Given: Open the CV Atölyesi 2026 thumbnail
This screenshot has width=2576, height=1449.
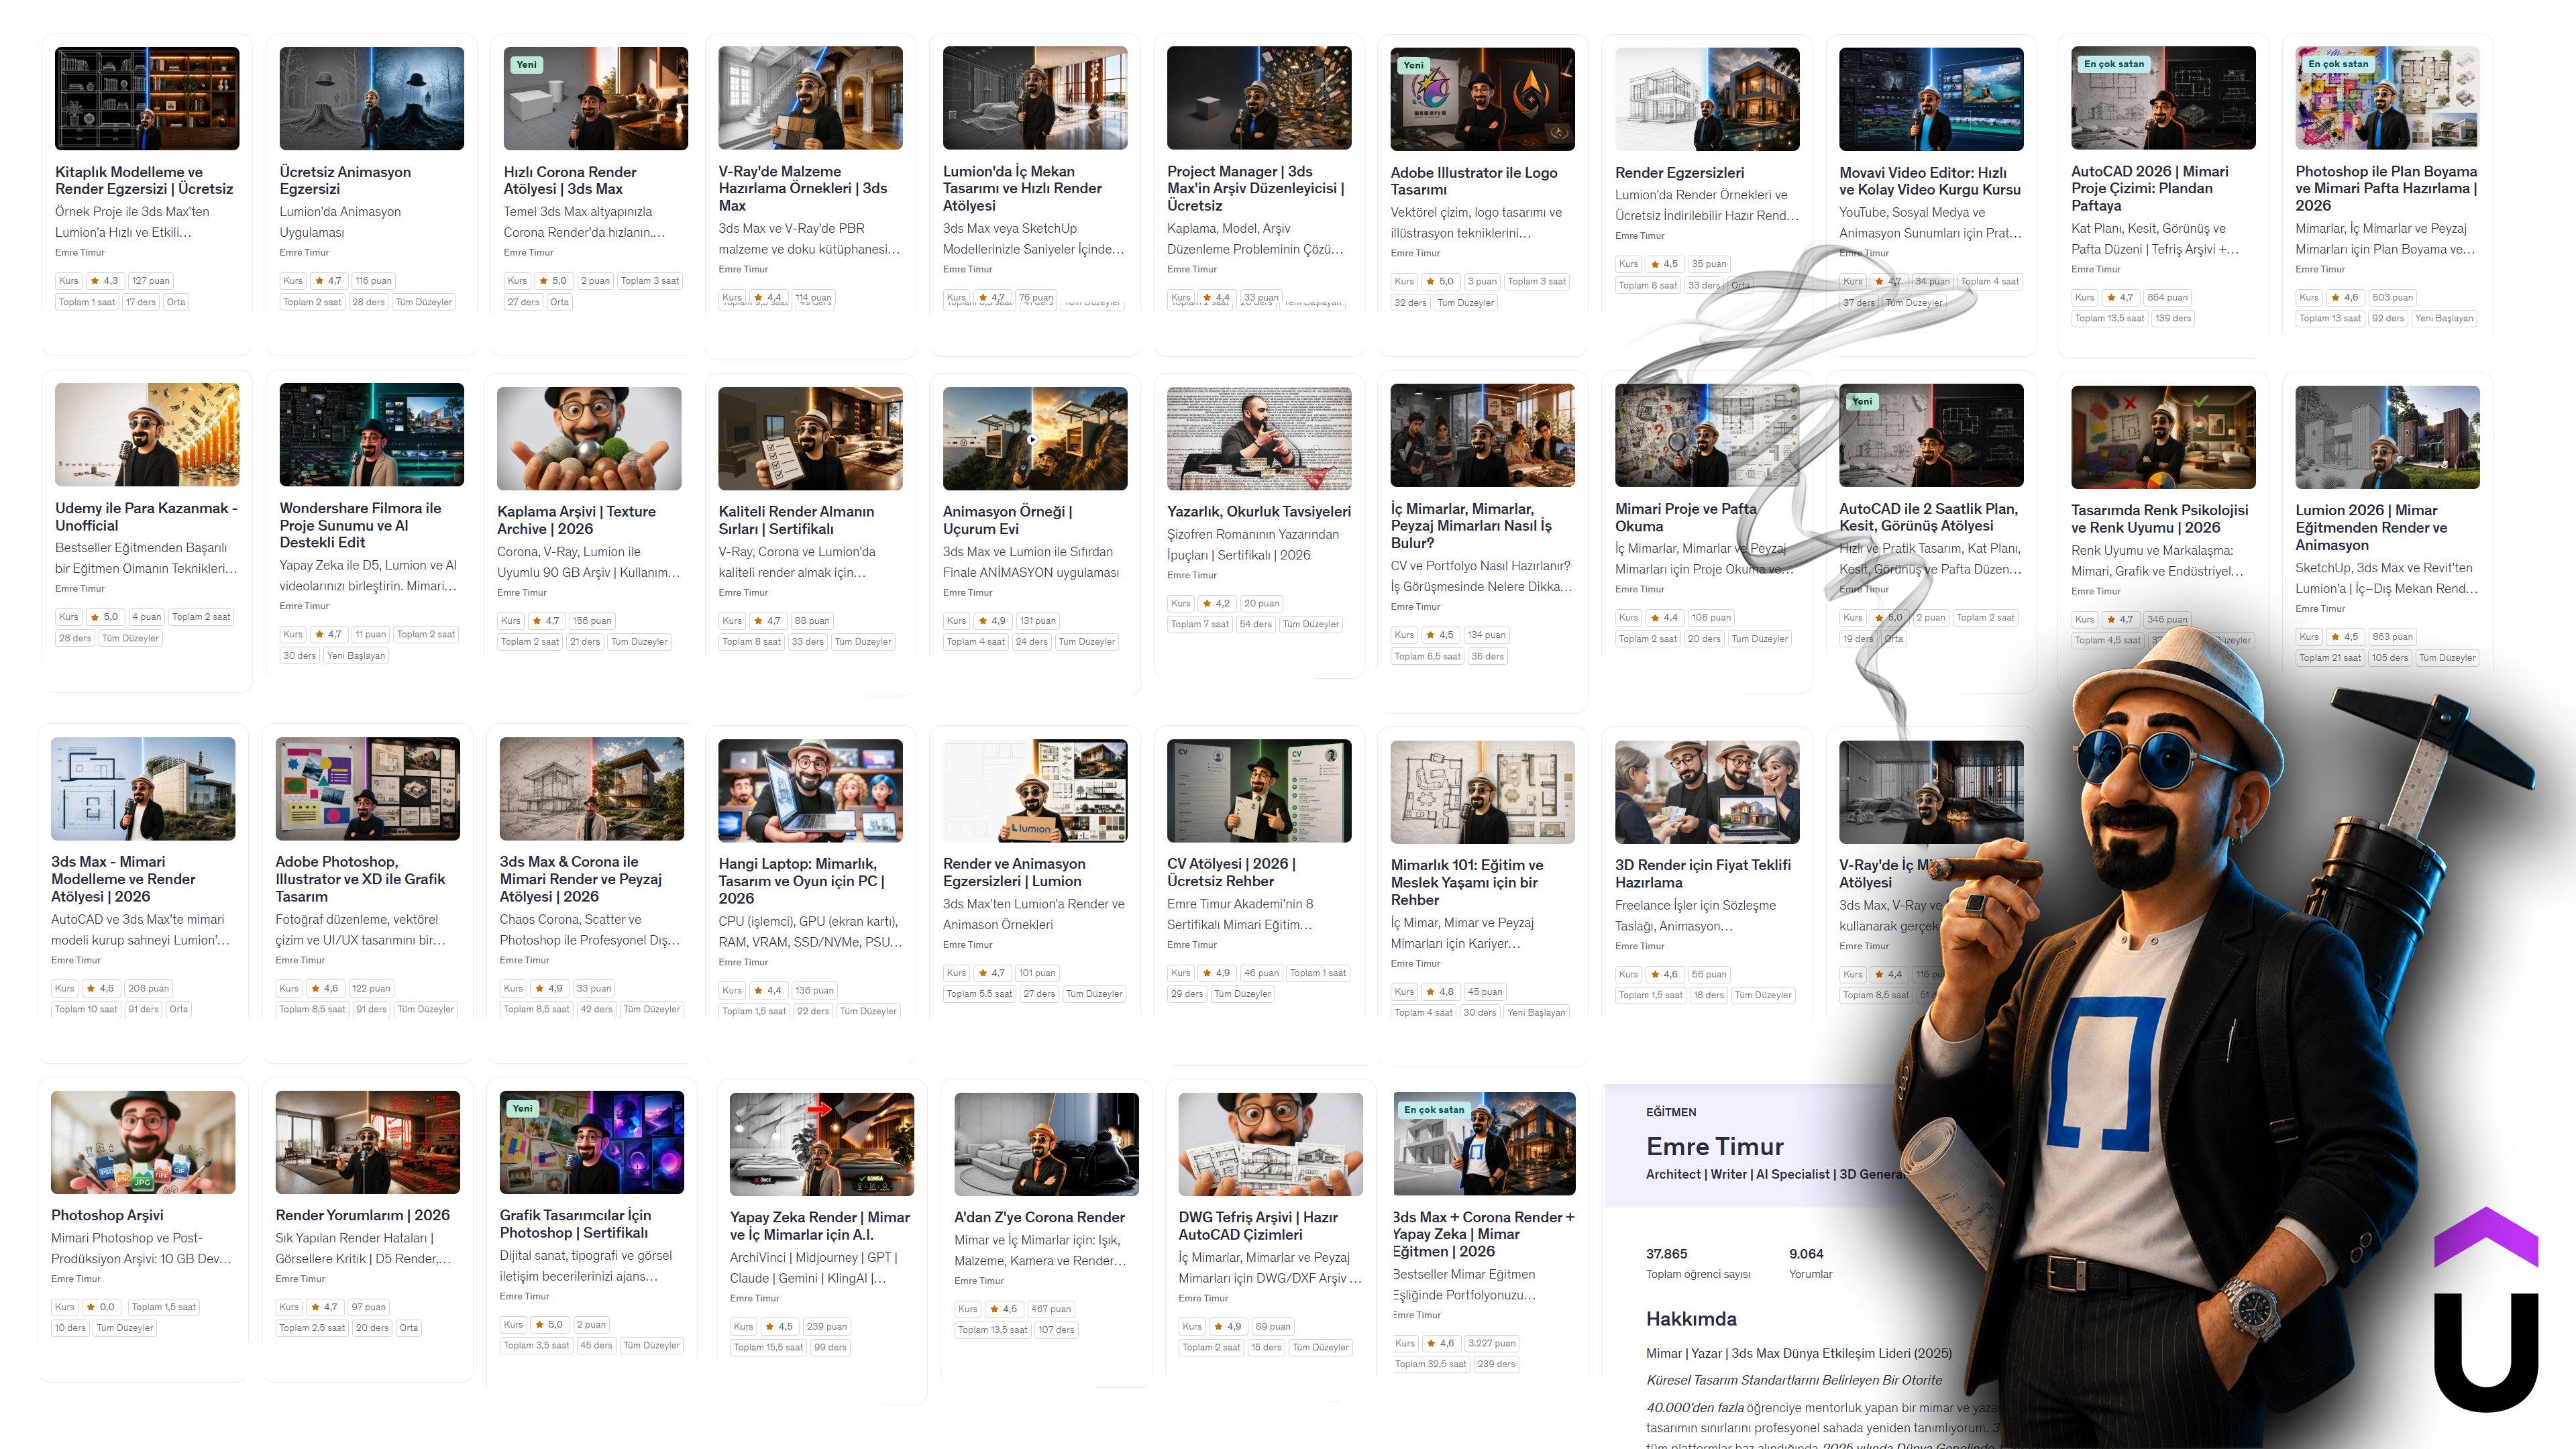Looking at the screenshot, I should [1259, 790].
